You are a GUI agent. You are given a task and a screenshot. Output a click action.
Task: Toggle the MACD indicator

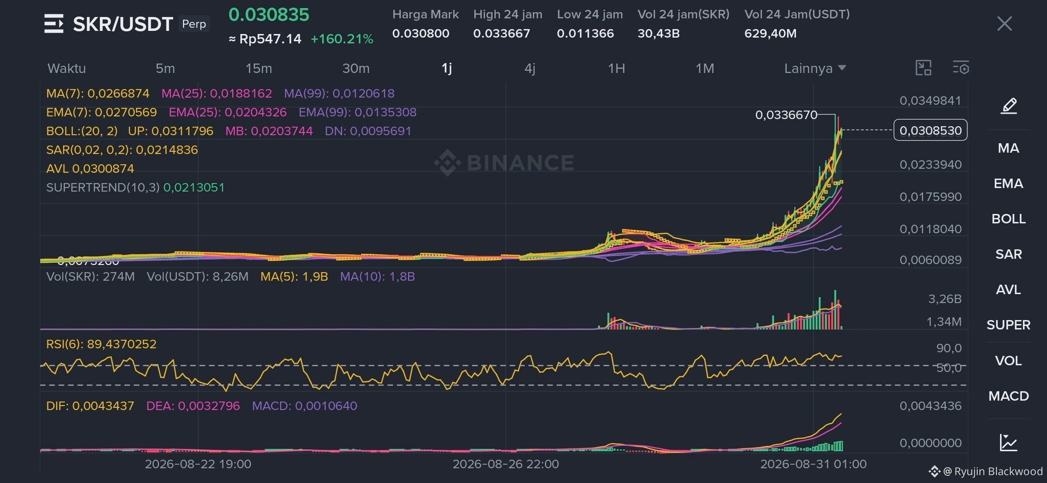point(1009,396)
